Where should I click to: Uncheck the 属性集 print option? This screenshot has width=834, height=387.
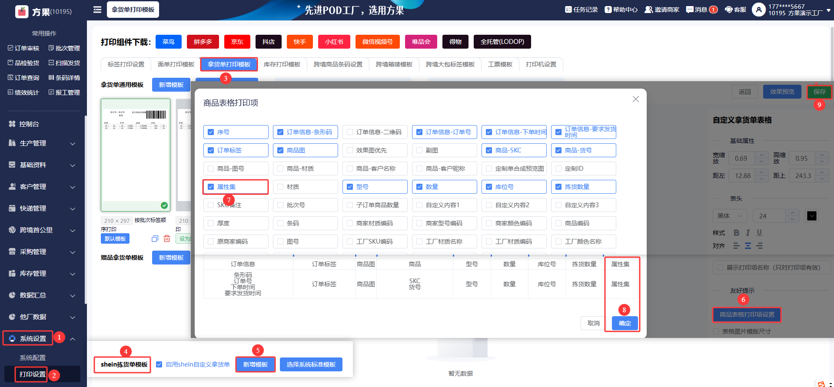(211, 187)
